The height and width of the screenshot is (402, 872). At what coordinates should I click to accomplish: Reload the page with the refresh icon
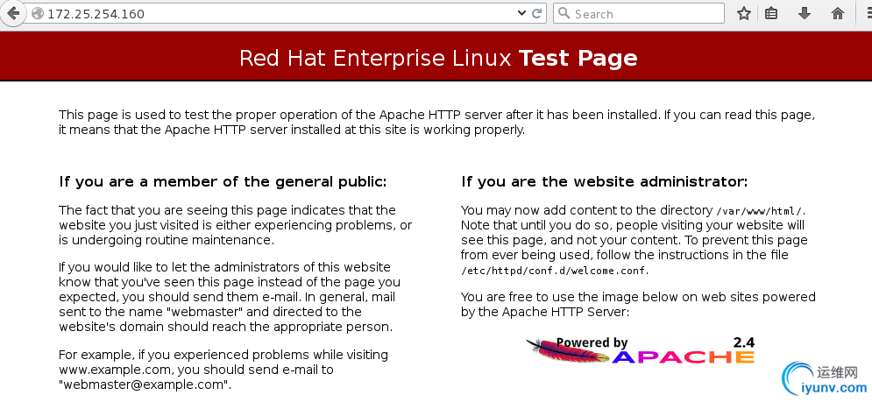(x=537, y=13)
